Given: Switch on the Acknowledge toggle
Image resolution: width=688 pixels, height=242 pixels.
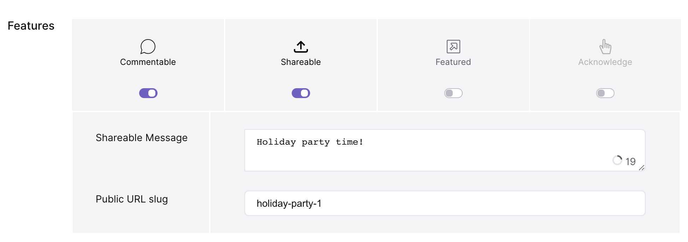Looking at the screenshot, I should 605,93.
